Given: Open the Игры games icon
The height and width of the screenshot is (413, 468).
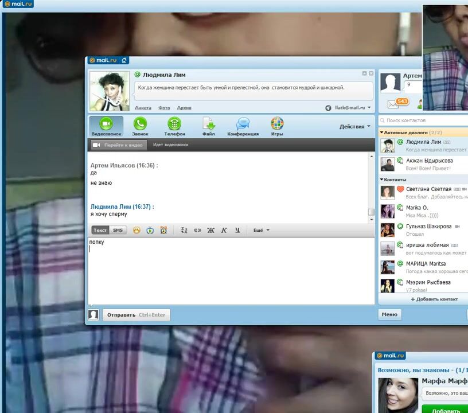Looking at the screenshot, I should pos(277,126).
